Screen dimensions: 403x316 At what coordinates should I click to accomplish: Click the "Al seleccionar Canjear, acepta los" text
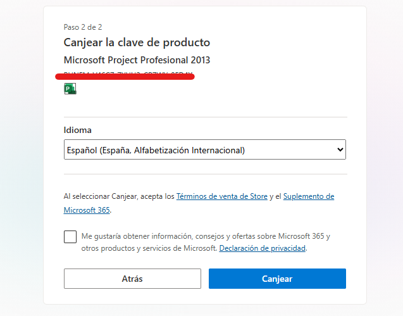click(x=119, y=196)
